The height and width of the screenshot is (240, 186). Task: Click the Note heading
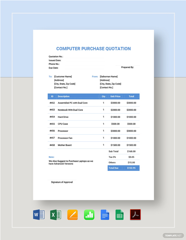point(51,157)
